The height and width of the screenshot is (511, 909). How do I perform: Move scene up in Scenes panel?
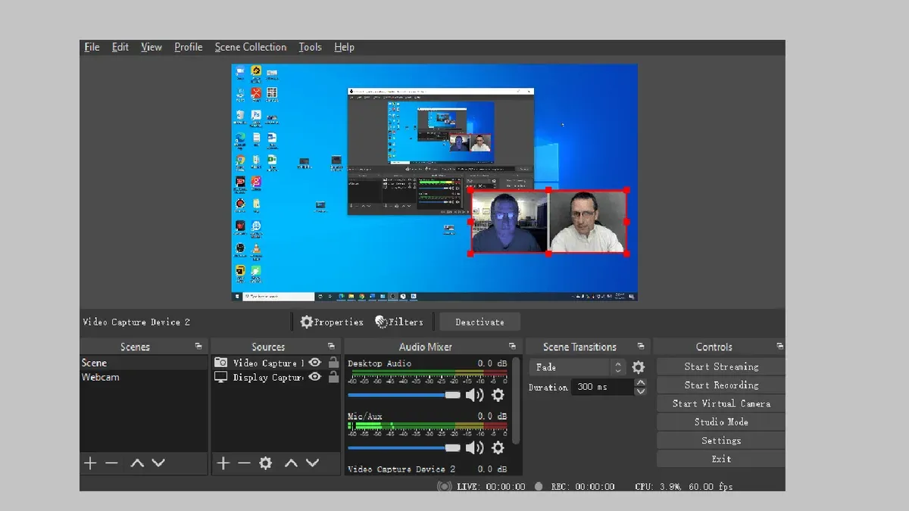[x=137, y=463]
